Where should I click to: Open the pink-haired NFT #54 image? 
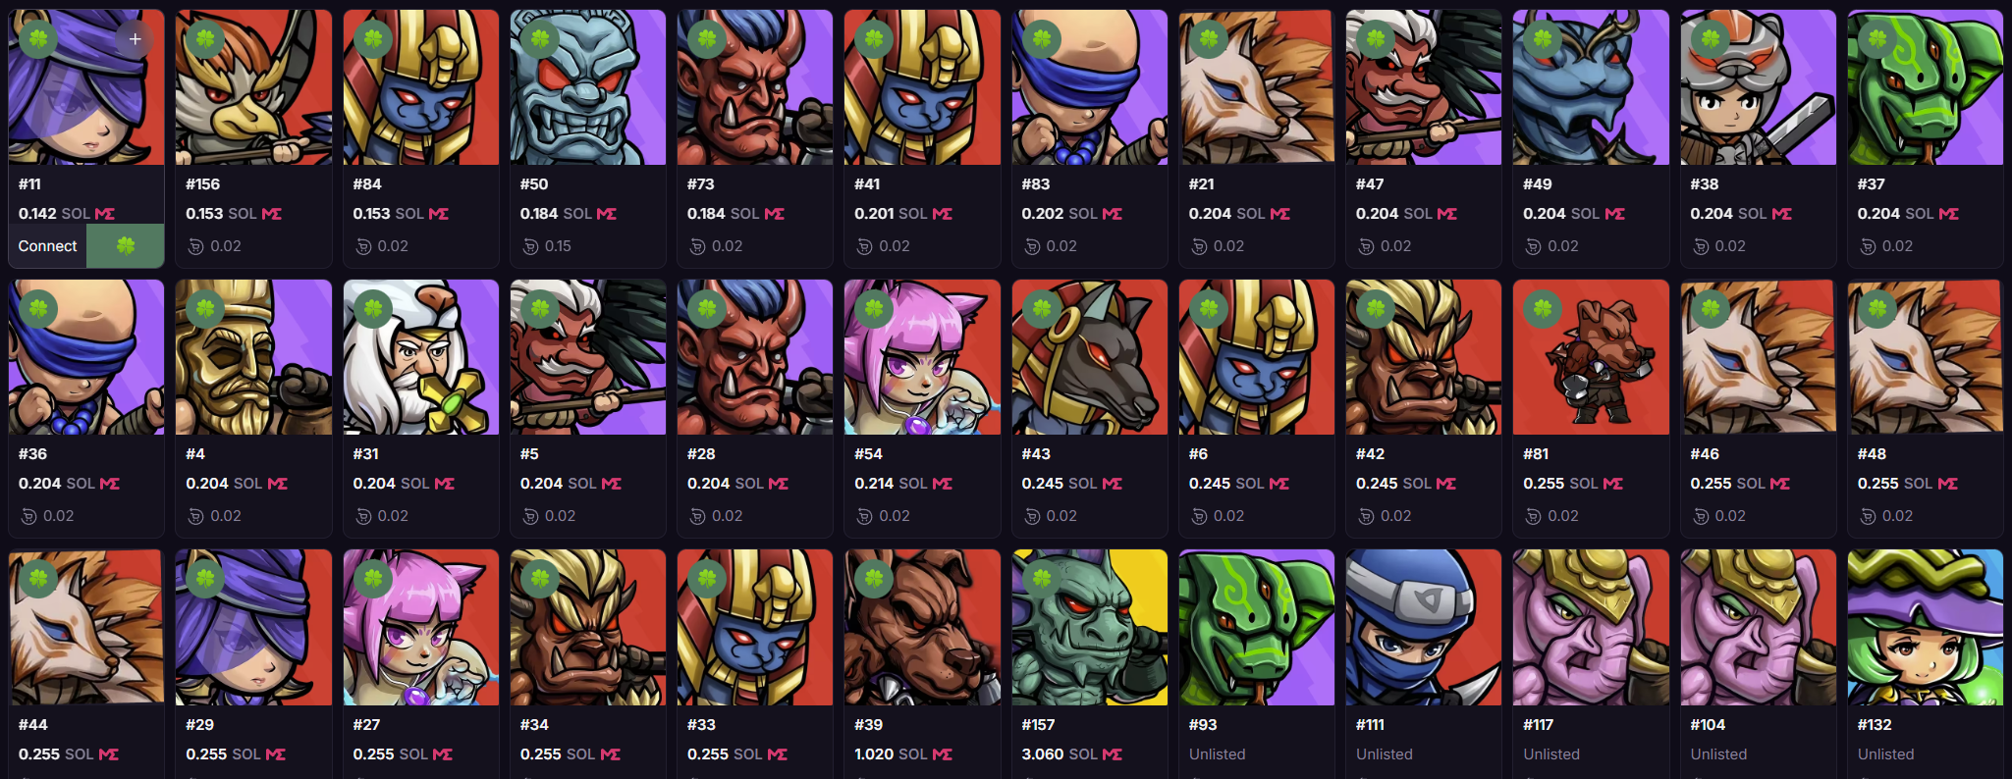tap(922, 357)
